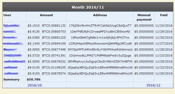Open the user link in the $5.1340 row
Screen dimensions: 175x94
(x=13, y=43)
